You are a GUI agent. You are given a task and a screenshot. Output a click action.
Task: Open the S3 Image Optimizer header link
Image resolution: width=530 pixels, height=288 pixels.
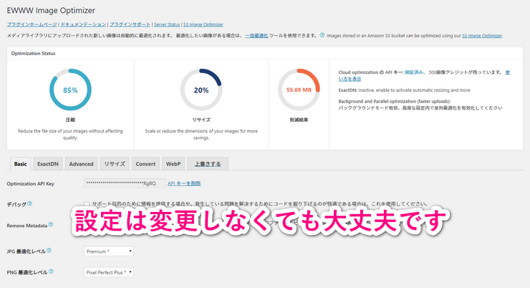(x=203, y=24)
